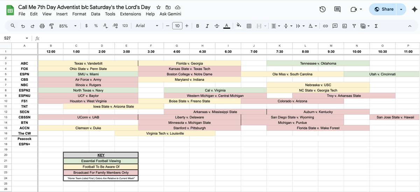Image resolution: width=420 pixels, height=192 pixels.
Task: Format as currency dollar icon
Action: [x=86, y=26]
